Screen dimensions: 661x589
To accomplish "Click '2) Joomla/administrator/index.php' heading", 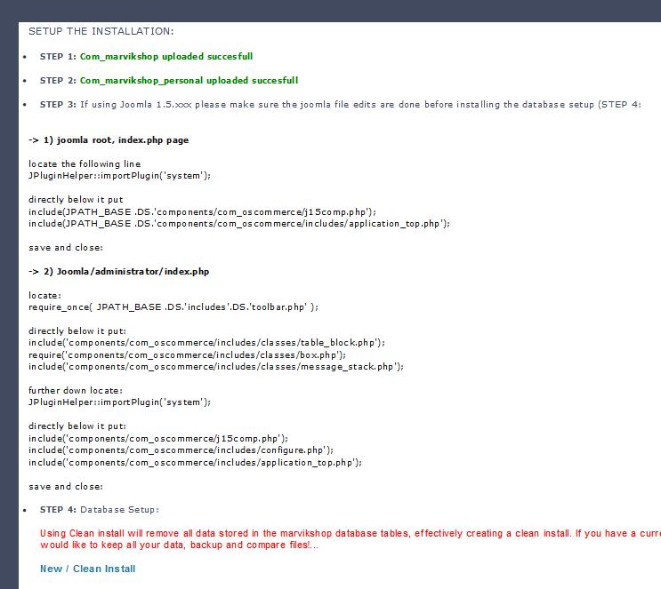I will (x=126, y=272).
